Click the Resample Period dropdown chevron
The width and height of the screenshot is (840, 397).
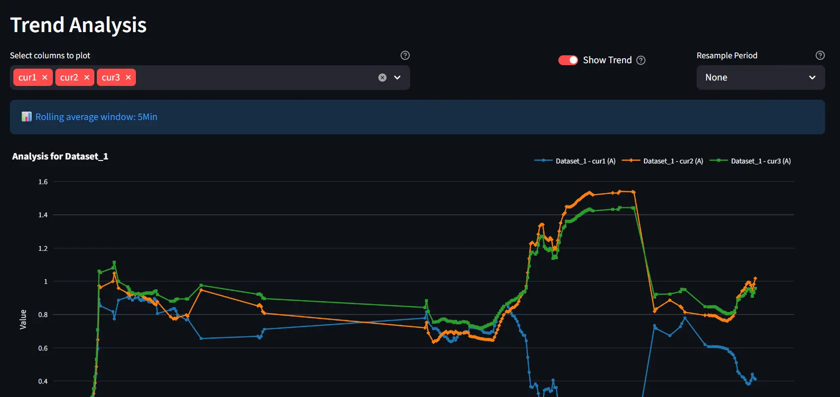[x=812, y=78]
